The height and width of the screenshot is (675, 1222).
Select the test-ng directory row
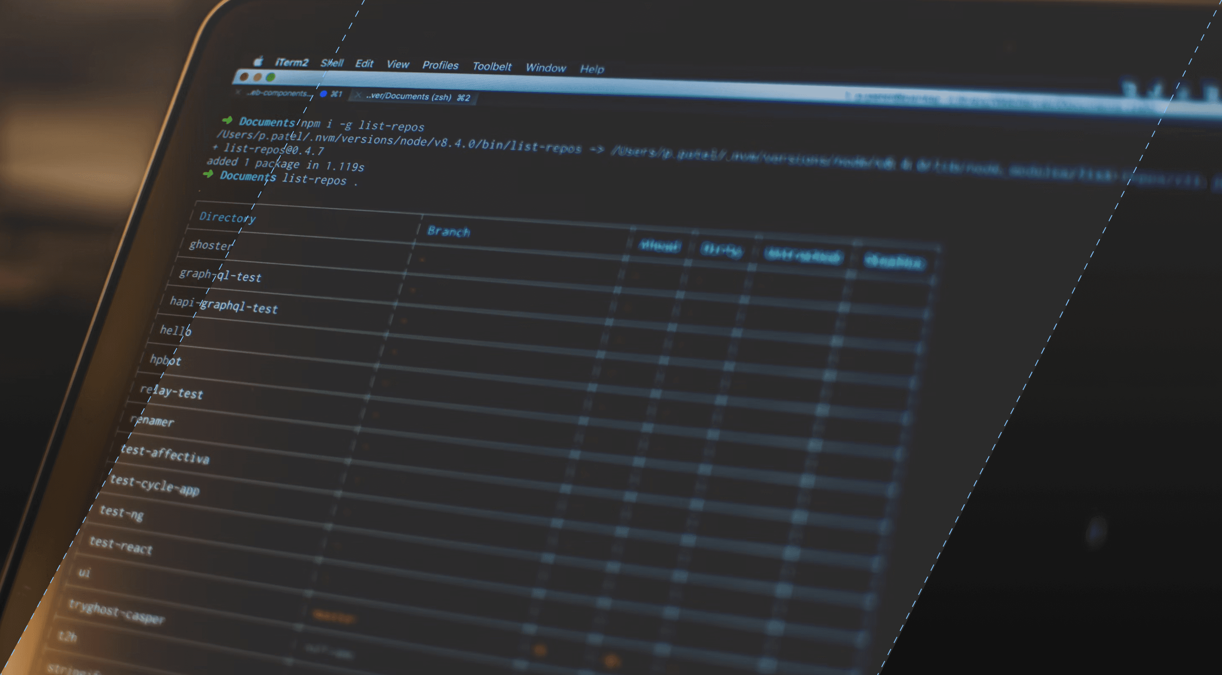(x=121, y=513)
